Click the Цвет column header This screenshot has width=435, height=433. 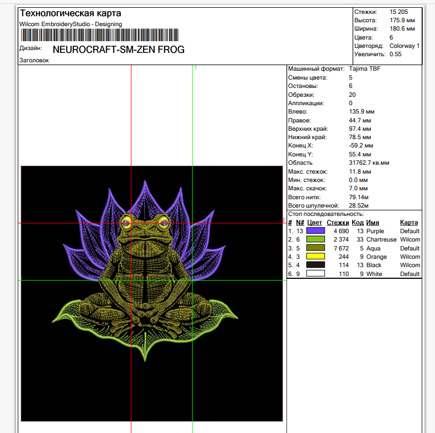click(315, 223)
